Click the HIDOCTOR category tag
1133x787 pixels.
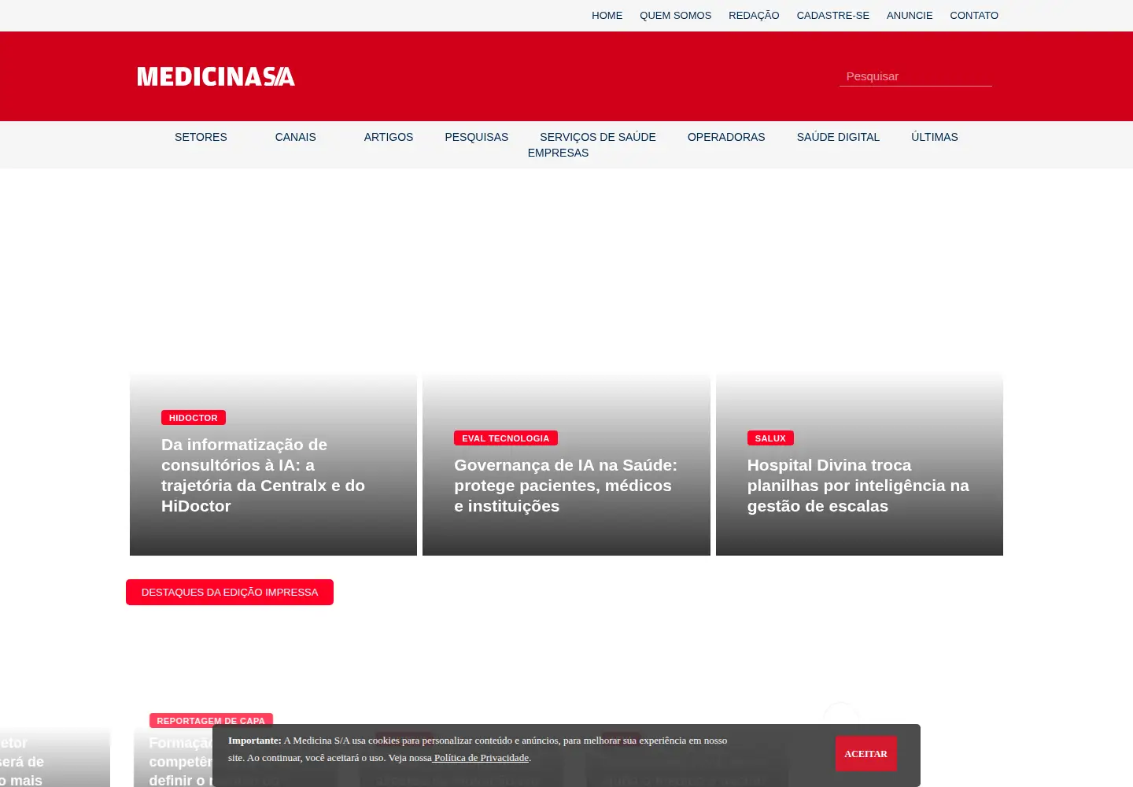click(x=194, y=418)
